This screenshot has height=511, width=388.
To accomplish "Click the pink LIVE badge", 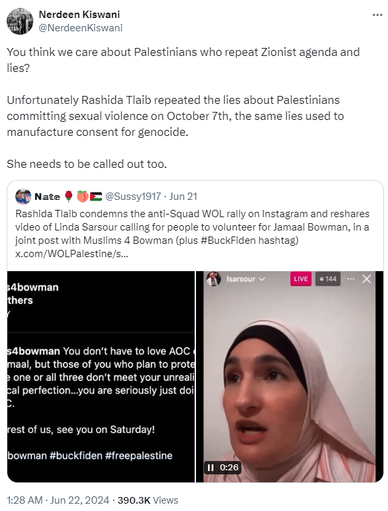I will click(x=301, y=278).
